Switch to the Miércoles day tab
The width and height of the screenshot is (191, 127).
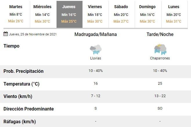pos(42,14)
